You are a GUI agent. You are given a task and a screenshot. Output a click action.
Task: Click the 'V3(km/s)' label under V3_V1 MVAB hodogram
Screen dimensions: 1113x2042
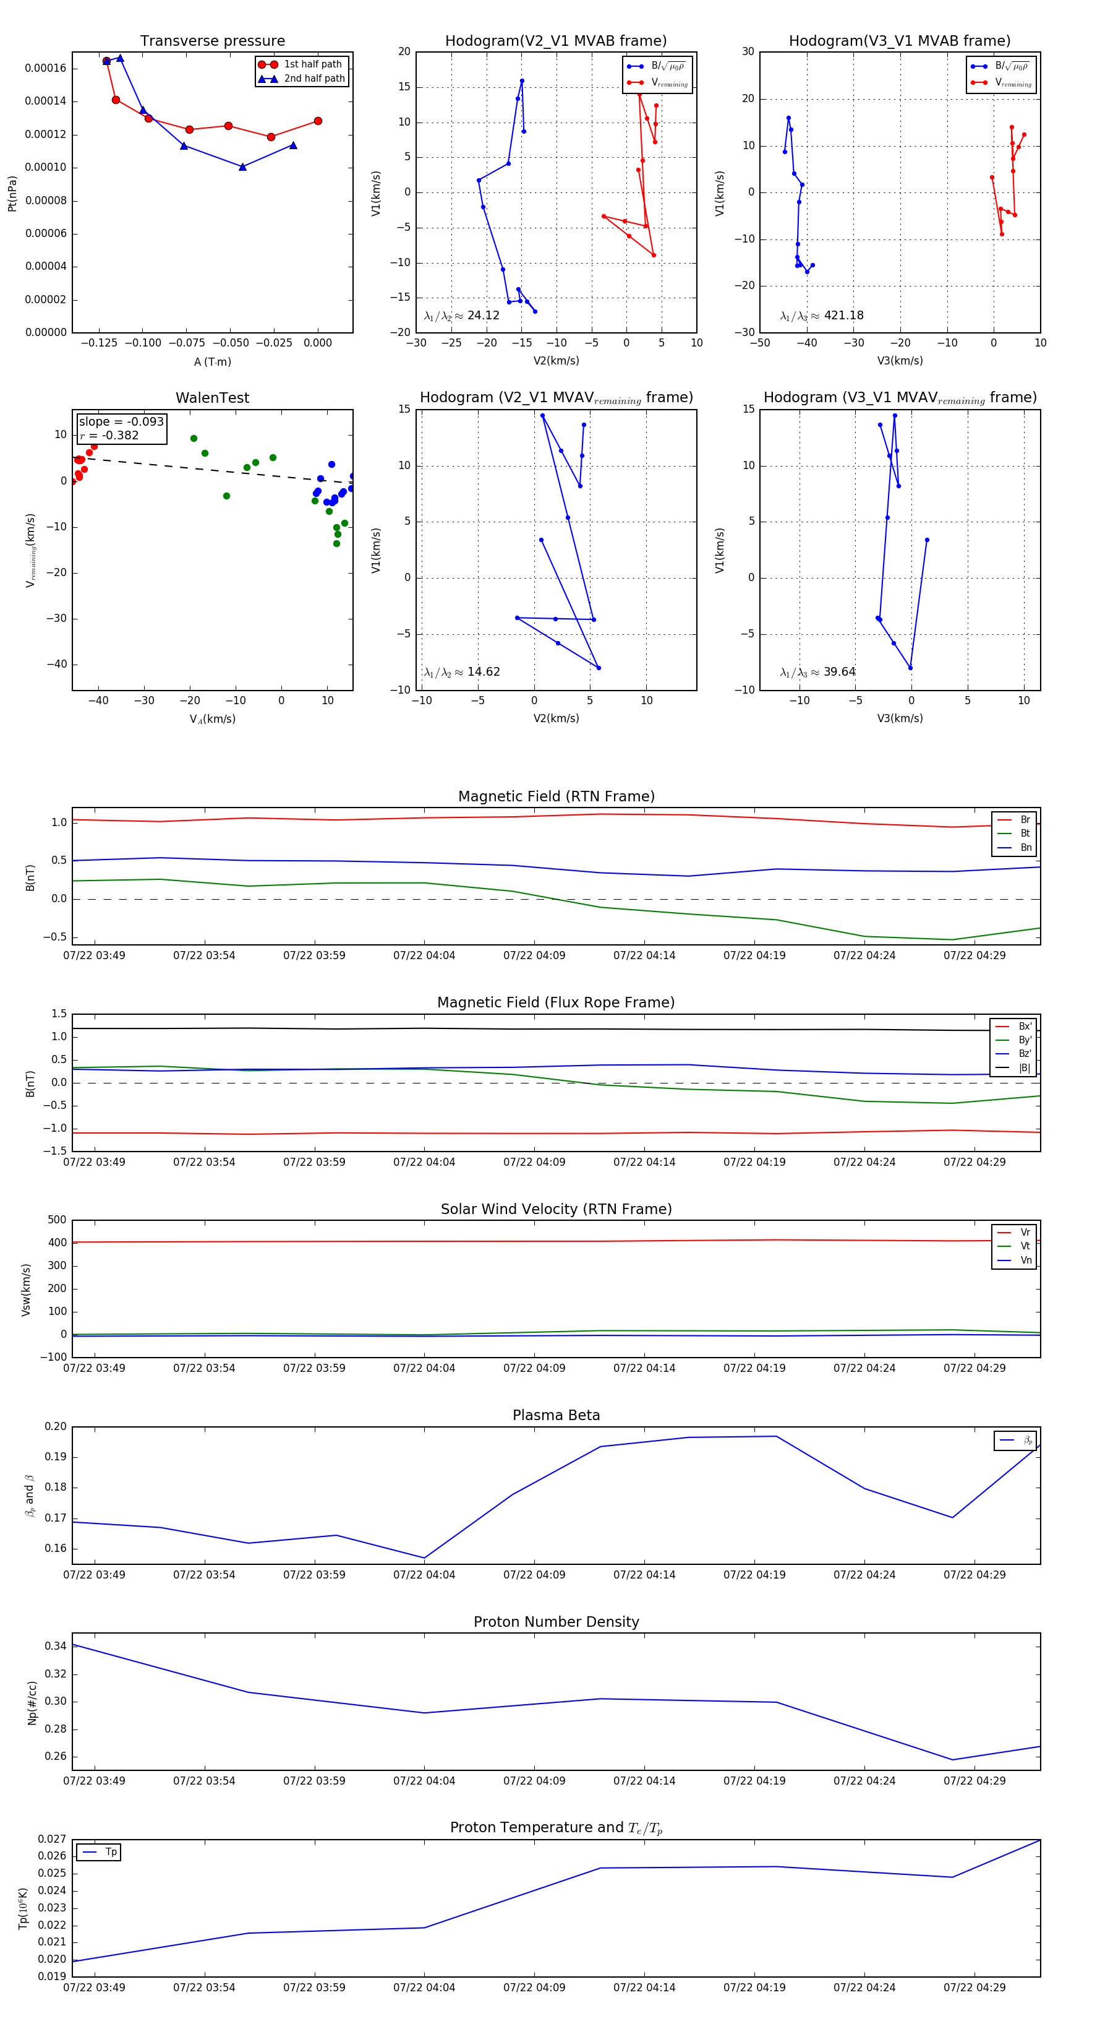tap(900, 361)
